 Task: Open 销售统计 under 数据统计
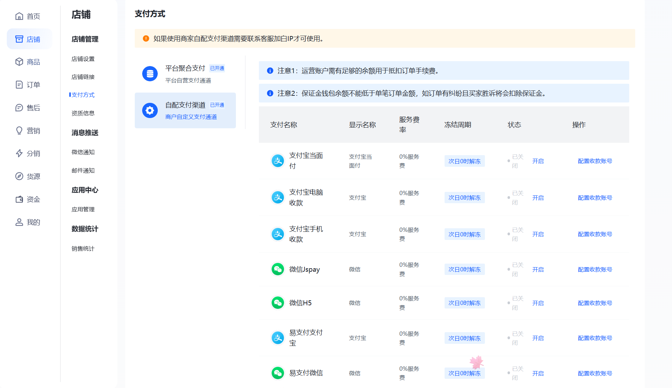tap(83, 249)
